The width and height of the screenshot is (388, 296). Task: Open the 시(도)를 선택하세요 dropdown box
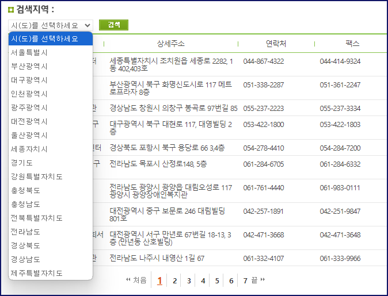click(x=51, y=25)
